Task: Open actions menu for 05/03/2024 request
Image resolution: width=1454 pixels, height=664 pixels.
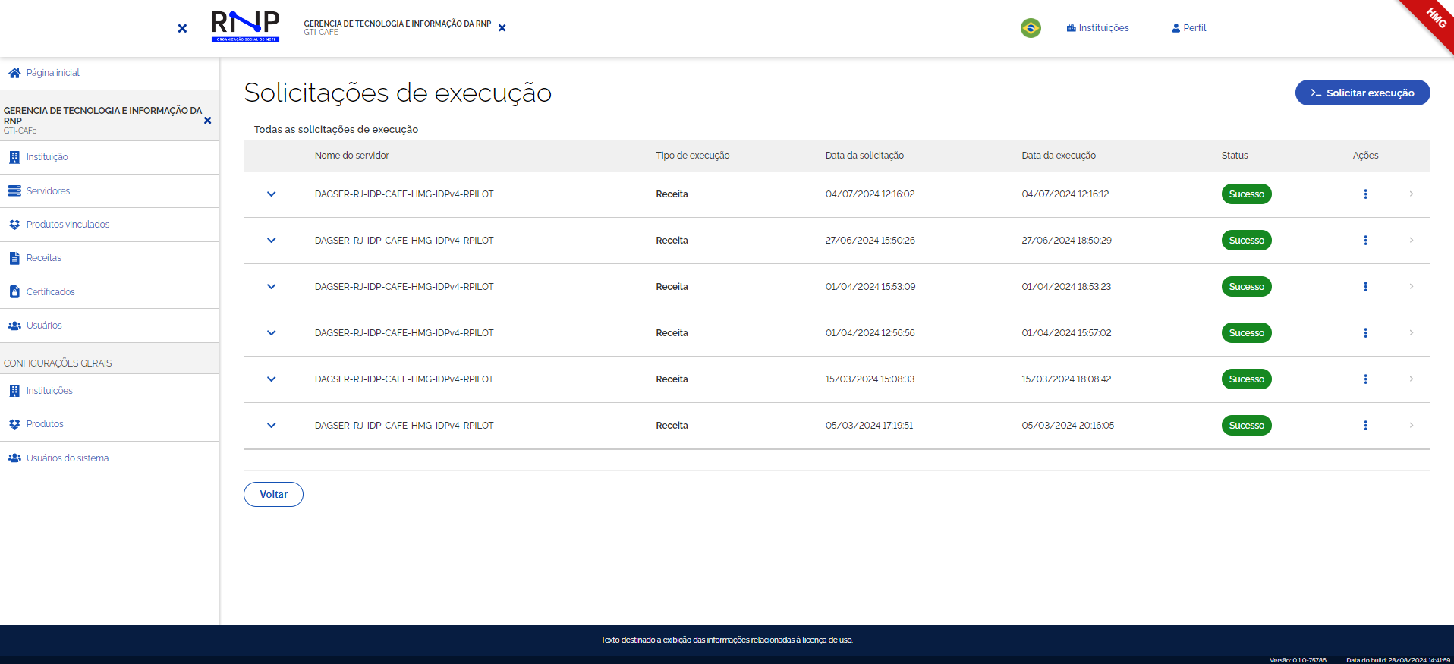Action: click(1365, 426)
